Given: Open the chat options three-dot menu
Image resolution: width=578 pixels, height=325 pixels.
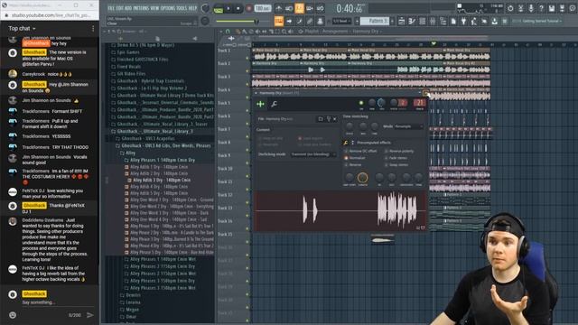Looking at the screenshot, I should [x=93, y=28].
